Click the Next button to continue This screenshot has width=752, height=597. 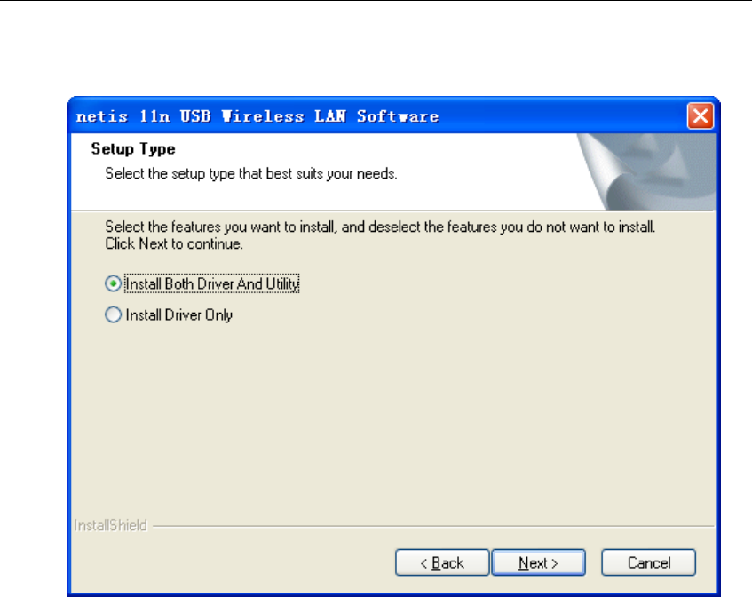[538, 562]
